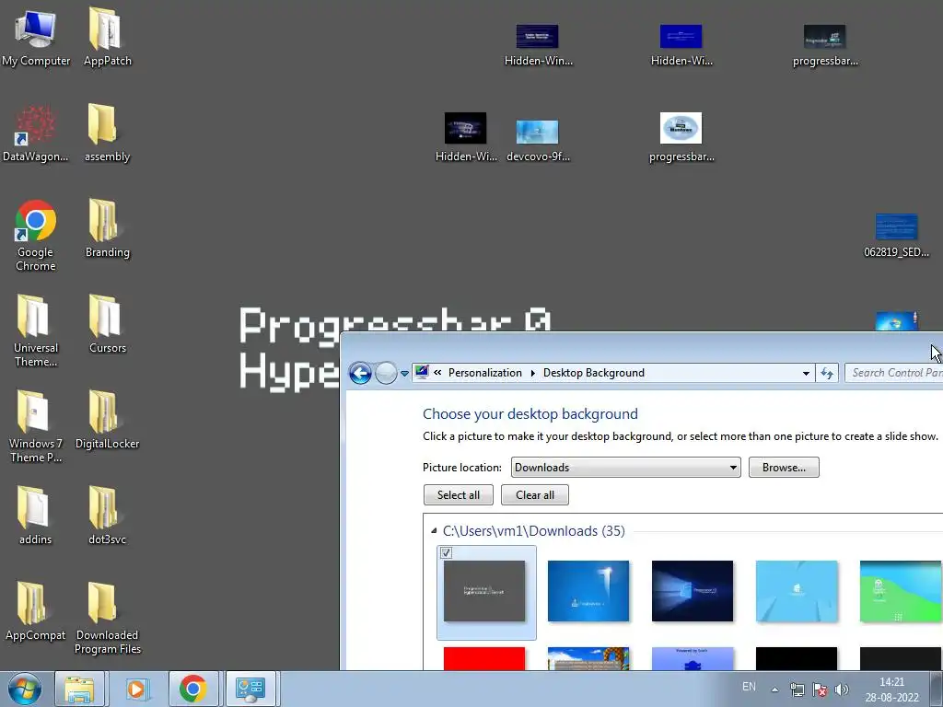Screen dimensions: 943x707
Task: Select the blue Windows 7 light wallpaper thumbnail
Action: (x=588, y=591)
